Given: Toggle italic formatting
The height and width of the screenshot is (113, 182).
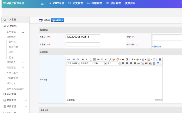Looking at the screenshot, I should click(x=87, y=60).
